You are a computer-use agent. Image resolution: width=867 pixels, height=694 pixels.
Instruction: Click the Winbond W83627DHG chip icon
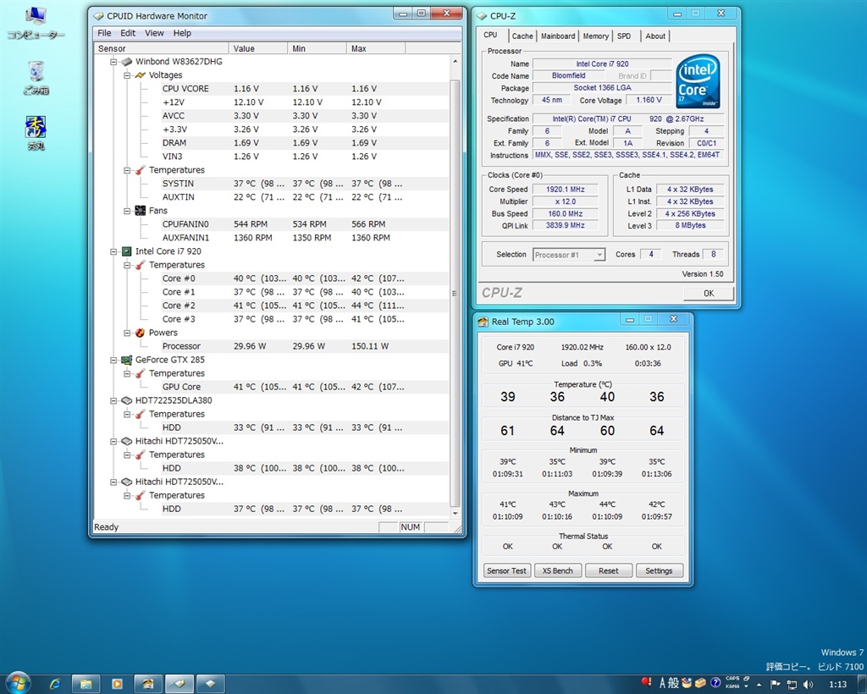click(x=127, y=61)
